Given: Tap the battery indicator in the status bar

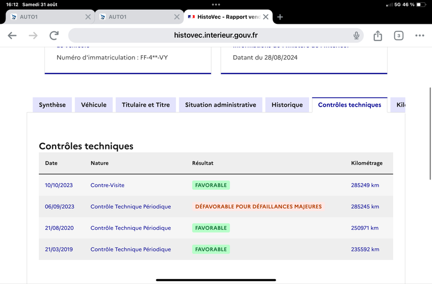Looking at the screenshot, I should [421, 4].
